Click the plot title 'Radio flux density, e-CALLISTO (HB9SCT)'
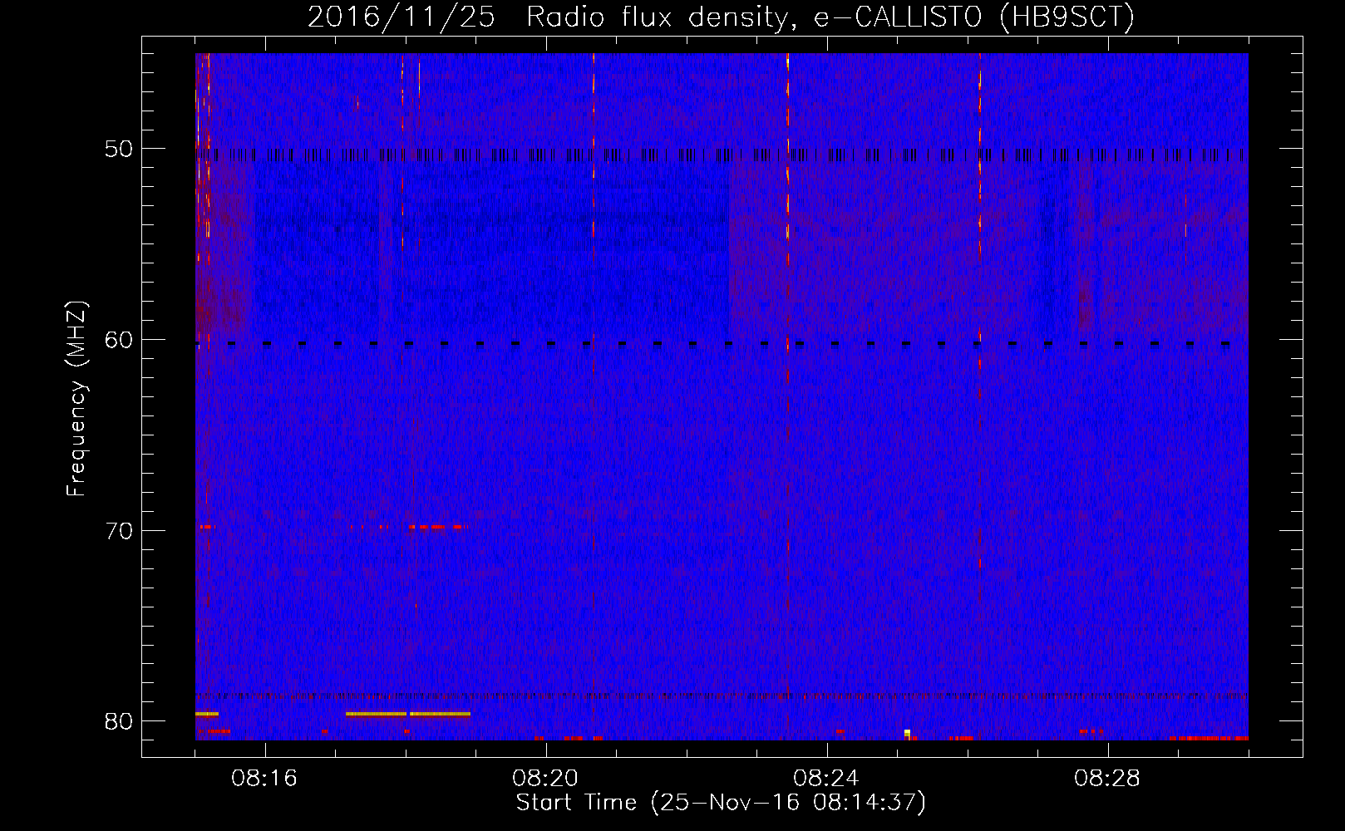1345x831 pixels. coord(830,17)
